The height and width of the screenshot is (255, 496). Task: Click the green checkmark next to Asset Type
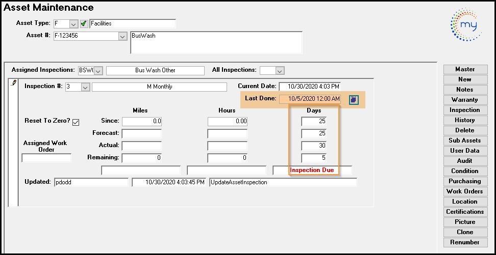point(84,24)
